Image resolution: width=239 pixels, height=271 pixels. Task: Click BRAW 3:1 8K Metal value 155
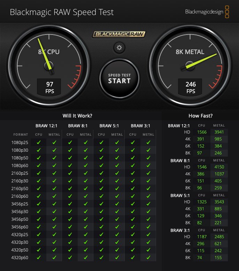[x=218, y=258]
